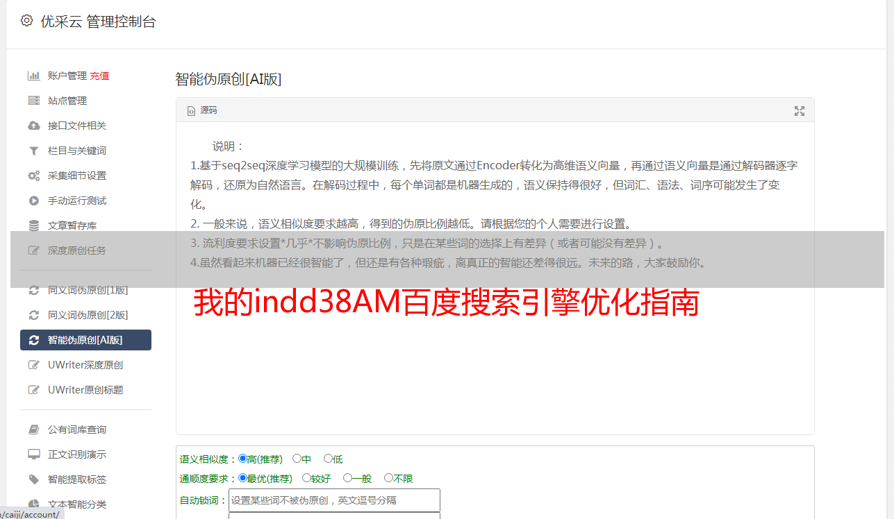894x519 pixels.
Task: Choose 较好 for 通顺度要求
Action: tap(306, 478)
